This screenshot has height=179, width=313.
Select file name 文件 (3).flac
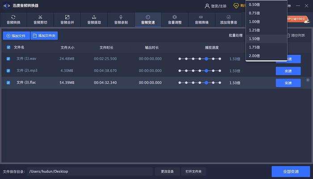pyautogui.click(x=26, y=83)
